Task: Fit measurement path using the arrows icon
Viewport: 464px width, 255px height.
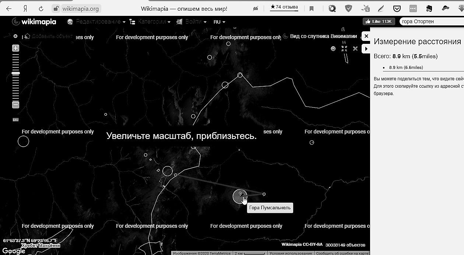Action: click(344, 48)
